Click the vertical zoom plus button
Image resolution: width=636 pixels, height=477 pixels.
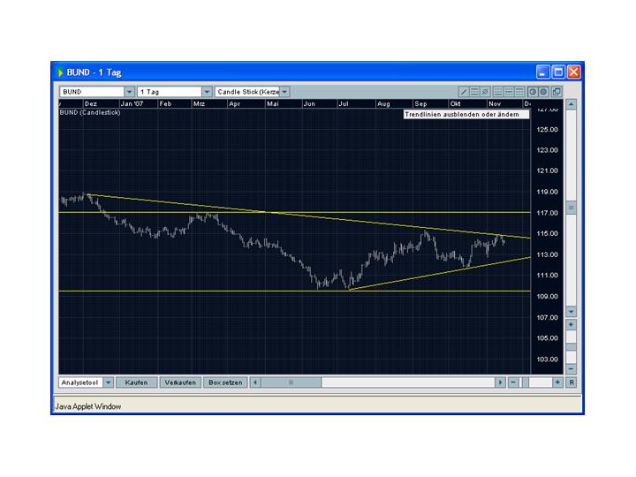coord(571,324)
